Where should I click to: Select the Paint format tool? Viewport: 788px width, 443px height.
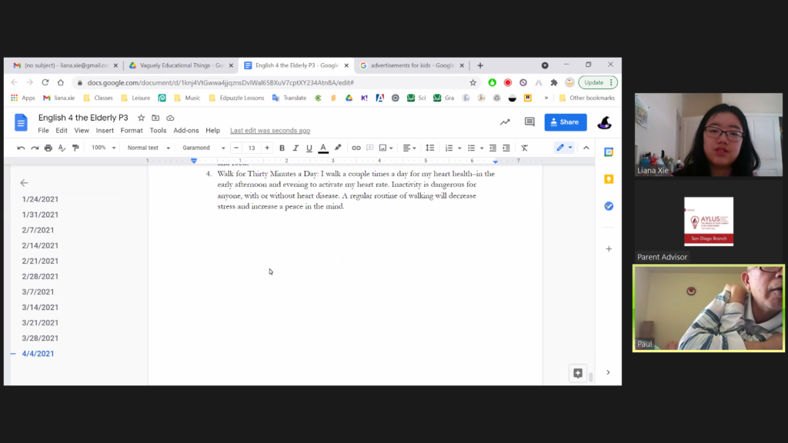(75, 148)
